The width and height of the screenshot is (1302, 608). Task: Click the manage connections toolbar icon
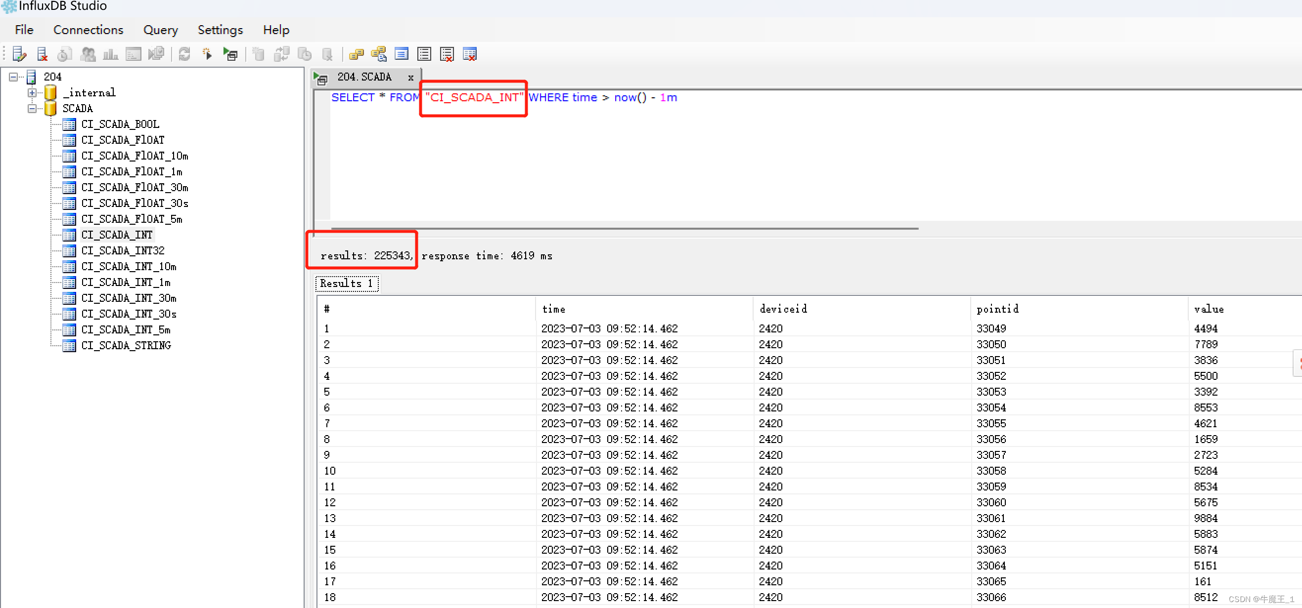point(19,53)
